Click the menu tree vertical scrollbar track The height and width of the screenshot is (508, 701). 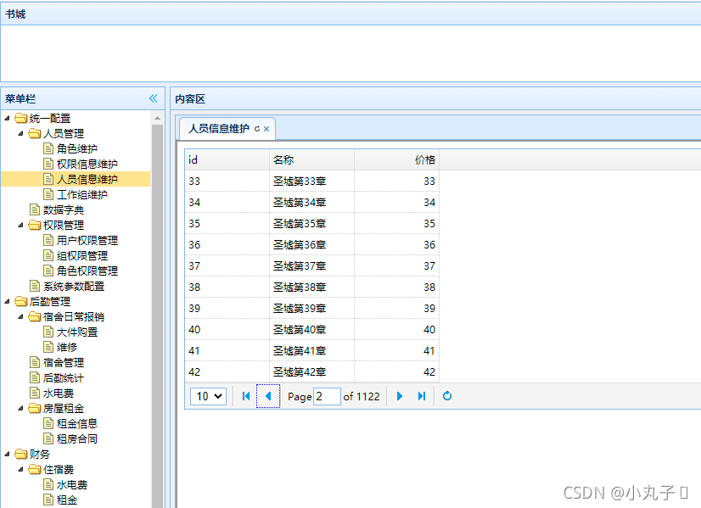[157, 315]
